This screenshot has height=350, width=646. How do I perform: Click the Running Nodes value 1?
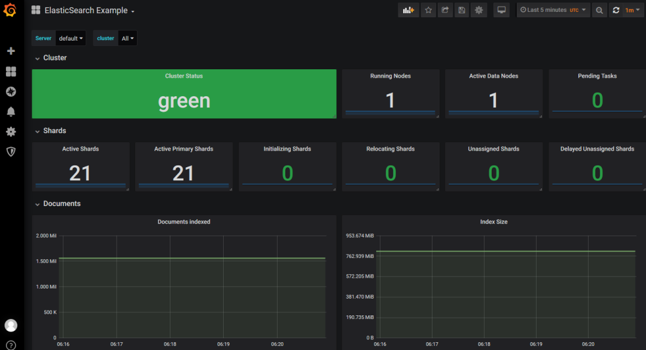point(390,100)
